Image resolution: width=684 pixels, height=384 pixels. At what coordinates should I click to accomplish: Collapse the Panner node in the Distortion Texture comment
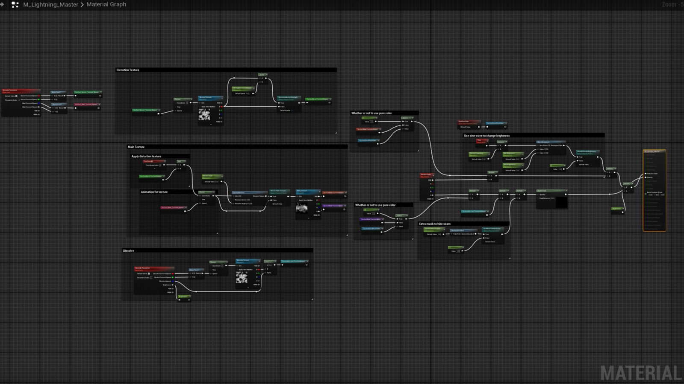point(191,99)
